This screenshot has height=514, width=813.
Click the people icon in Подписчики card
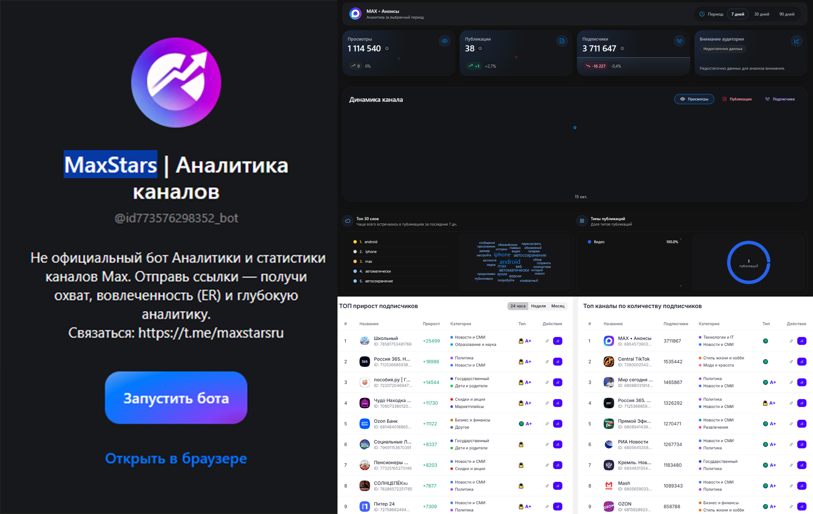[x=679, y=41]
